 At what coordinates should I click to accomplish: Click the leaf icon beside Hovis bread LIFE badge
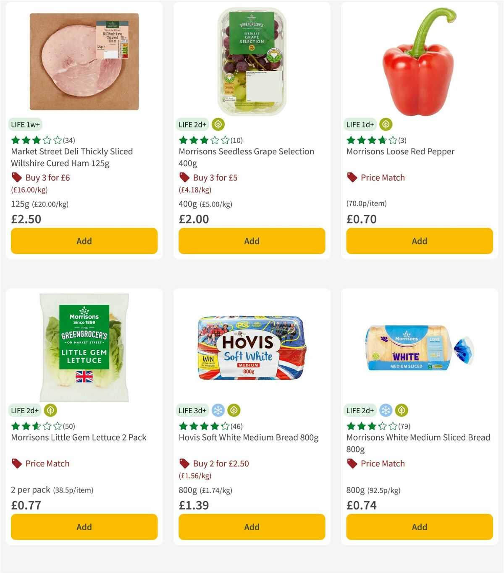click(x=234, y=410)
